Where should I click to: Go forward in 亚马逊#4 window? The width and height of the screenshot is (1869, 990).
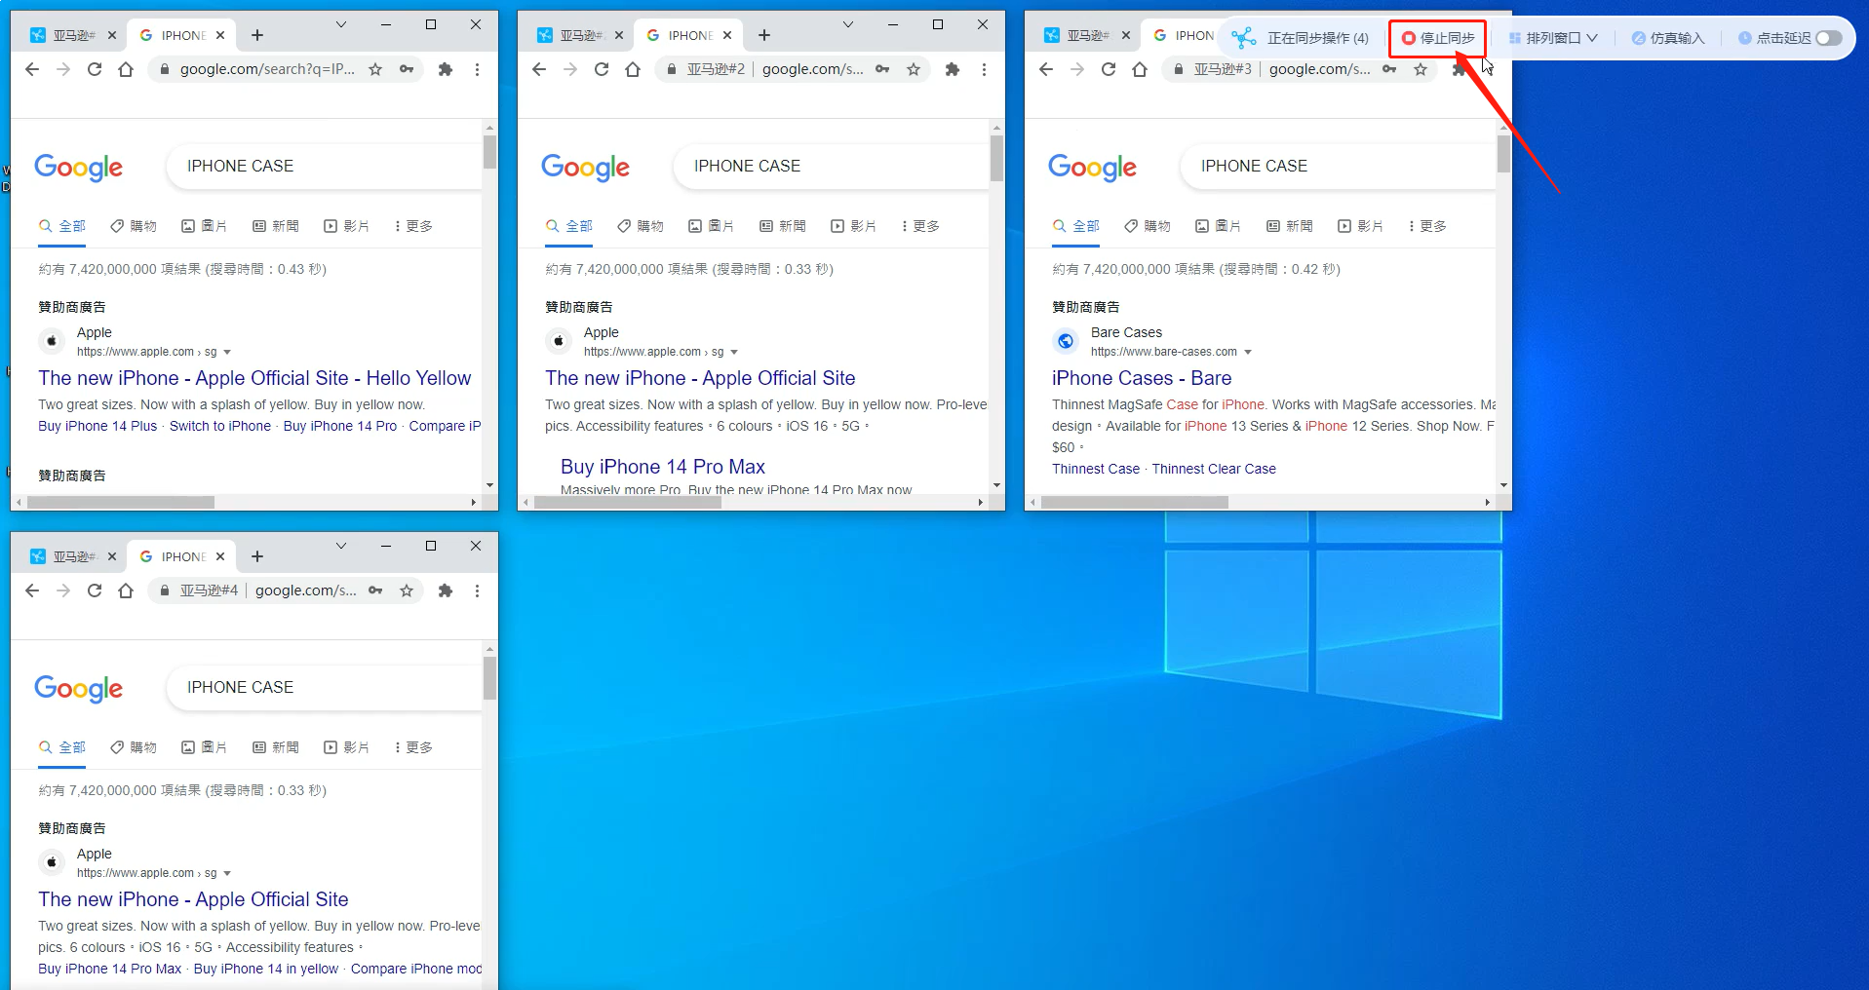point(63,590)
